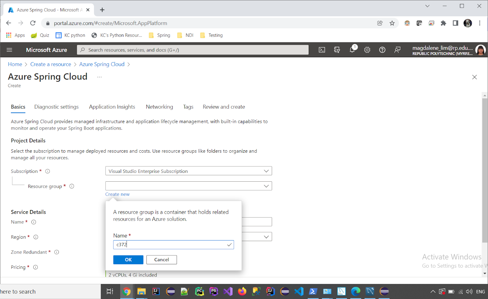
Task: Send feedback via the feedback icon
Action: click(397, 50)
